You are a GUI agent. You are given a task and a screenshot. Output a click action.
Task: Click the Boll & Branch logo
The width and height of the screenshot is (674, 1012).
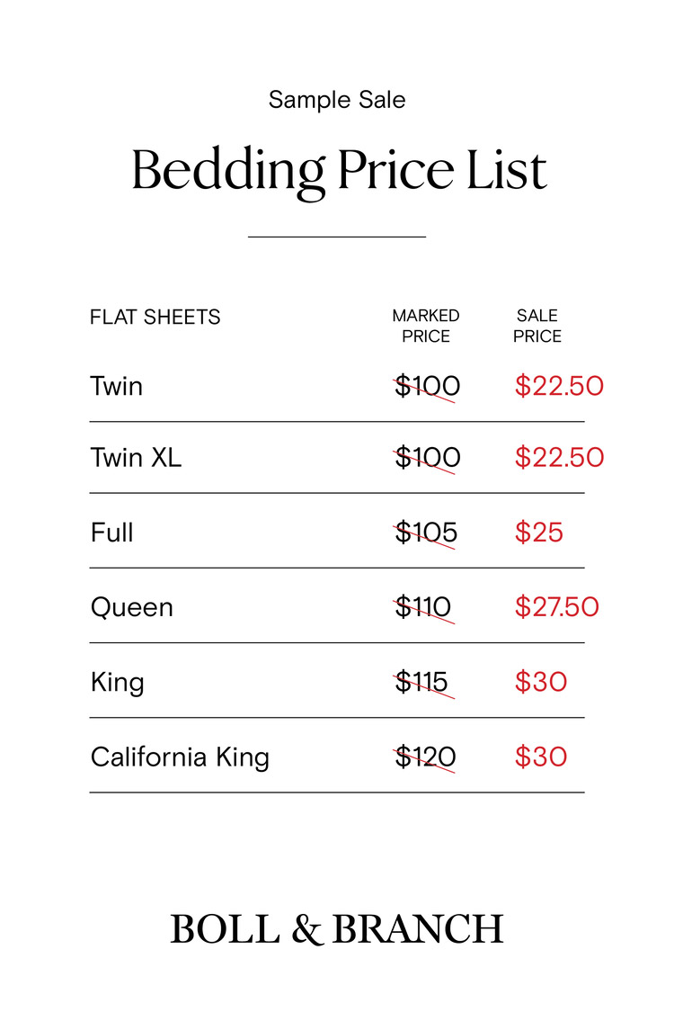(337, 929)
